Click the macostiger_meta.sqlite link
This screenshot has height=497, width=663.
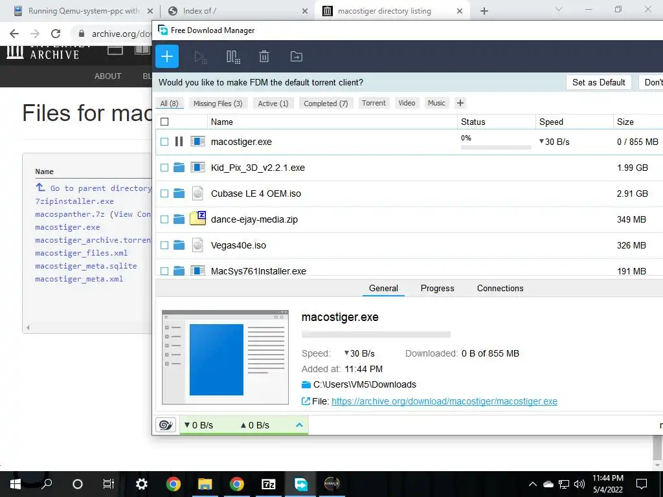pos(86,266)
